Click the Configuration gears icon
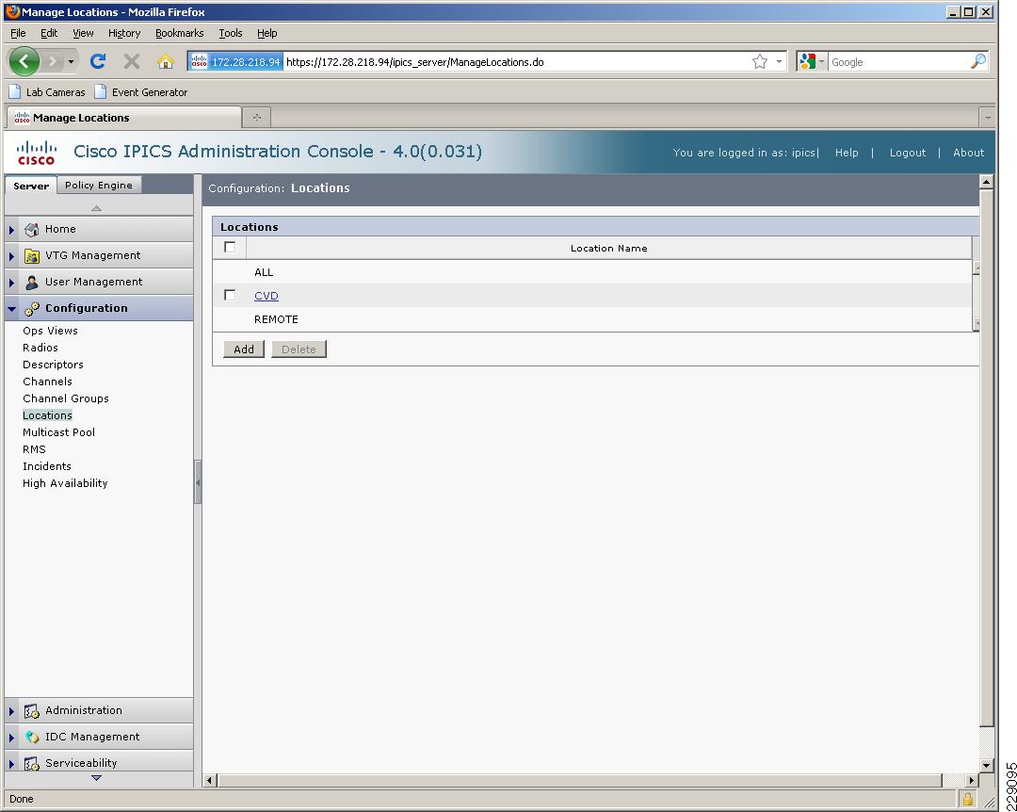Image resolution: width=1017 pixels, height=812 pixels. [x=31, y=308]
